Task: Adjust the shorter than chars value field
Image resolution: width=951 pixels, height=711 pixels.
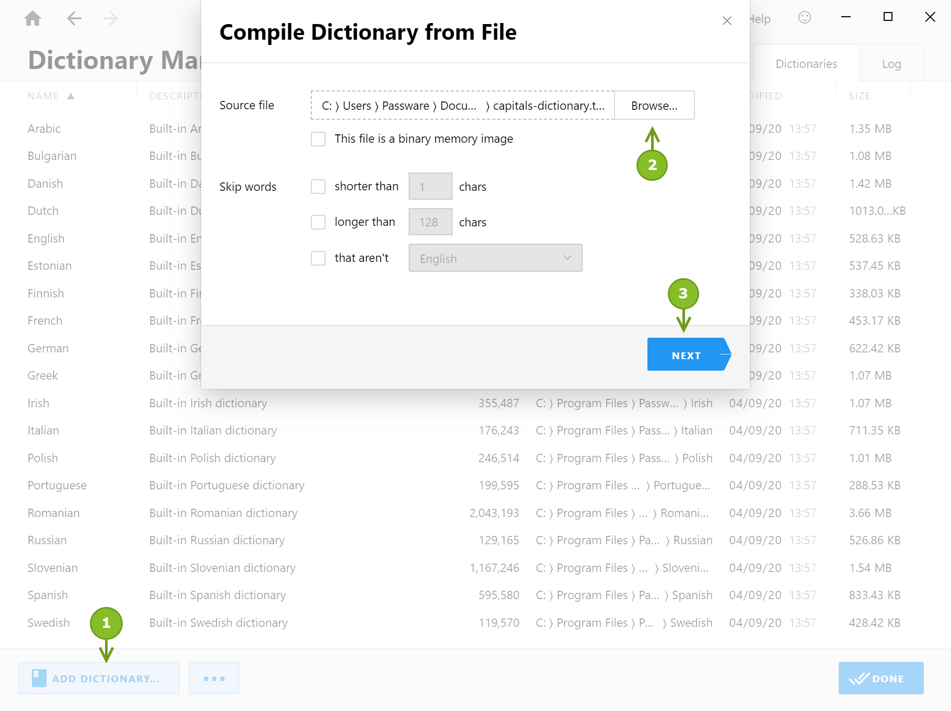Action: click(430, 186)
